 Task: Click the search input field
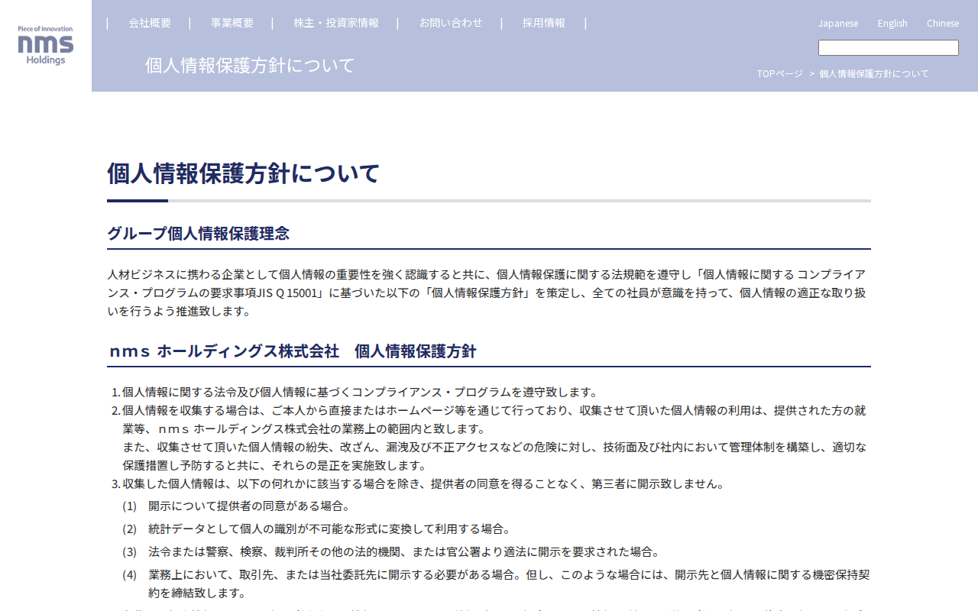(x=889, y=48)
